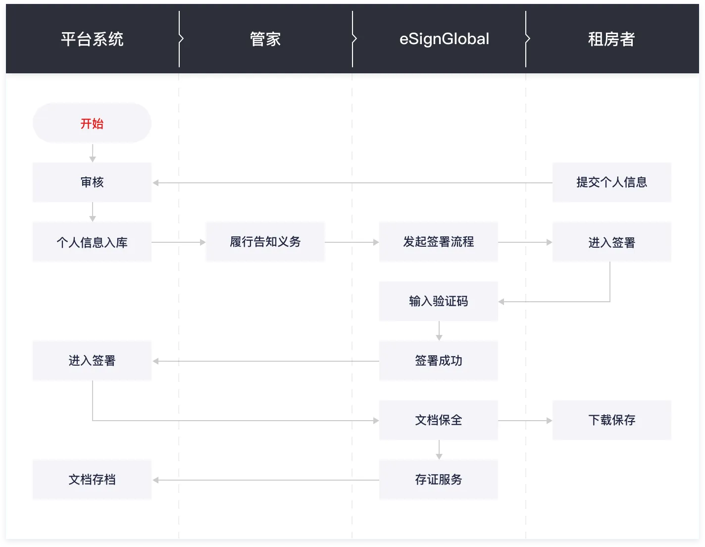Viewport: 705px width, 547px height.
Task: Click the chevron between eSignGlobal and 租房者
Action: [527, 39]
